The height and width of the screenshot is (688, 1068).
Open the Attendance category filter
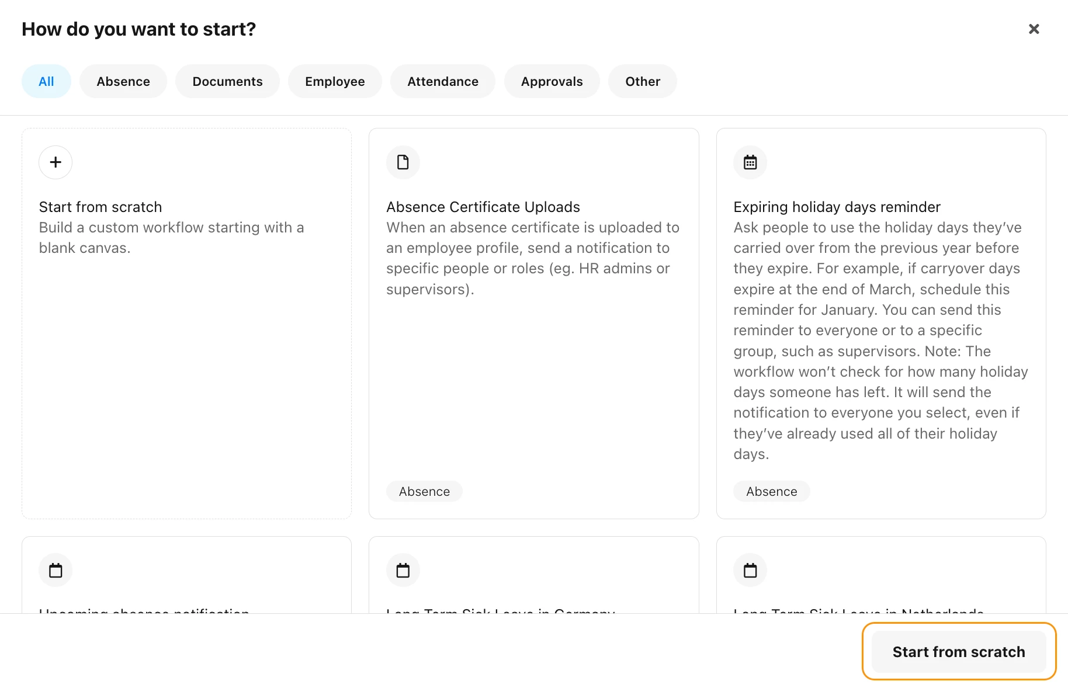[443, 81]
